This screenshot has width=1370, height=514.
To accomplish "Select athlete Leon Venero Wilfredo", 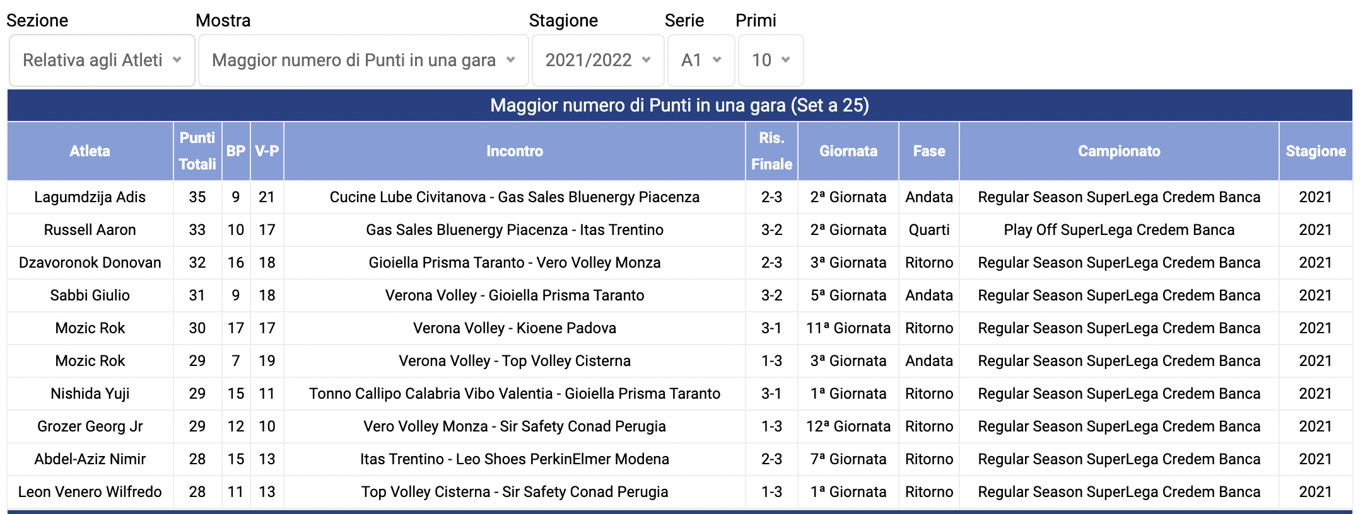I will click(x=90, y=492).
